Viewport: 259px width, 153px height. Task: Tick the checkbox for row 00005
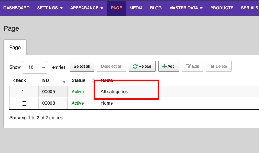[24, 92]
